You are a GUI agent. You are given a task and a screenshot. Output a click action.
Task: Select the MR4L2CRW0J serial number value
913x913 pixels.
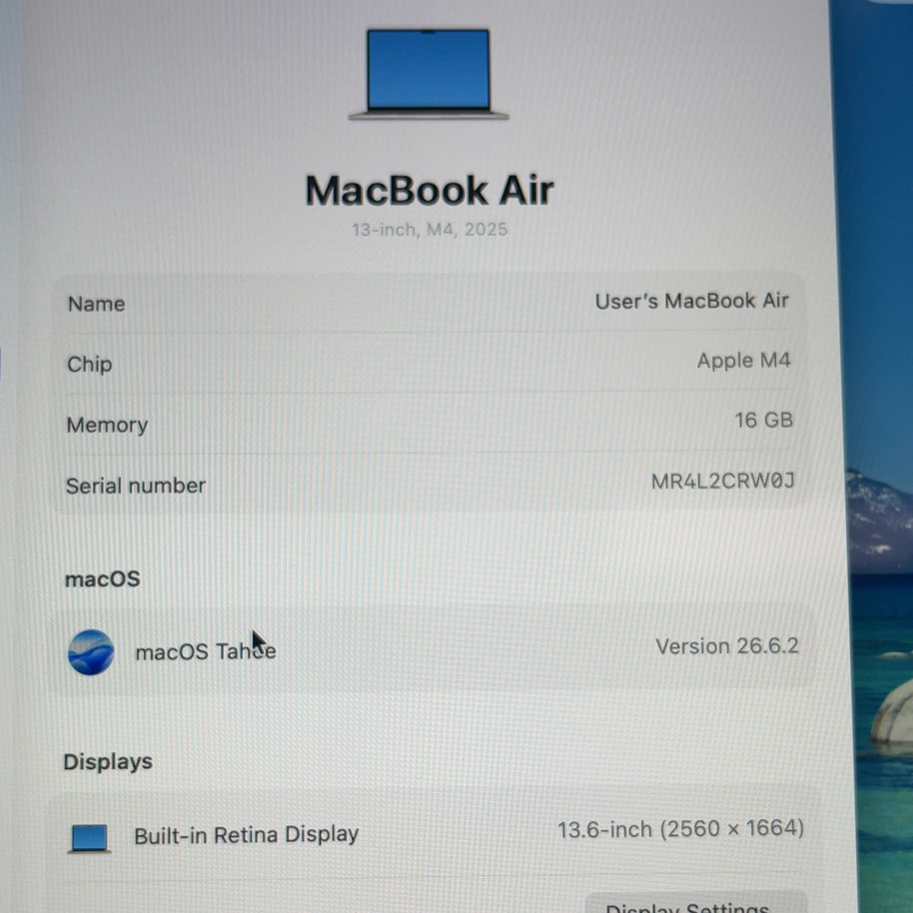tap(723, 482)
